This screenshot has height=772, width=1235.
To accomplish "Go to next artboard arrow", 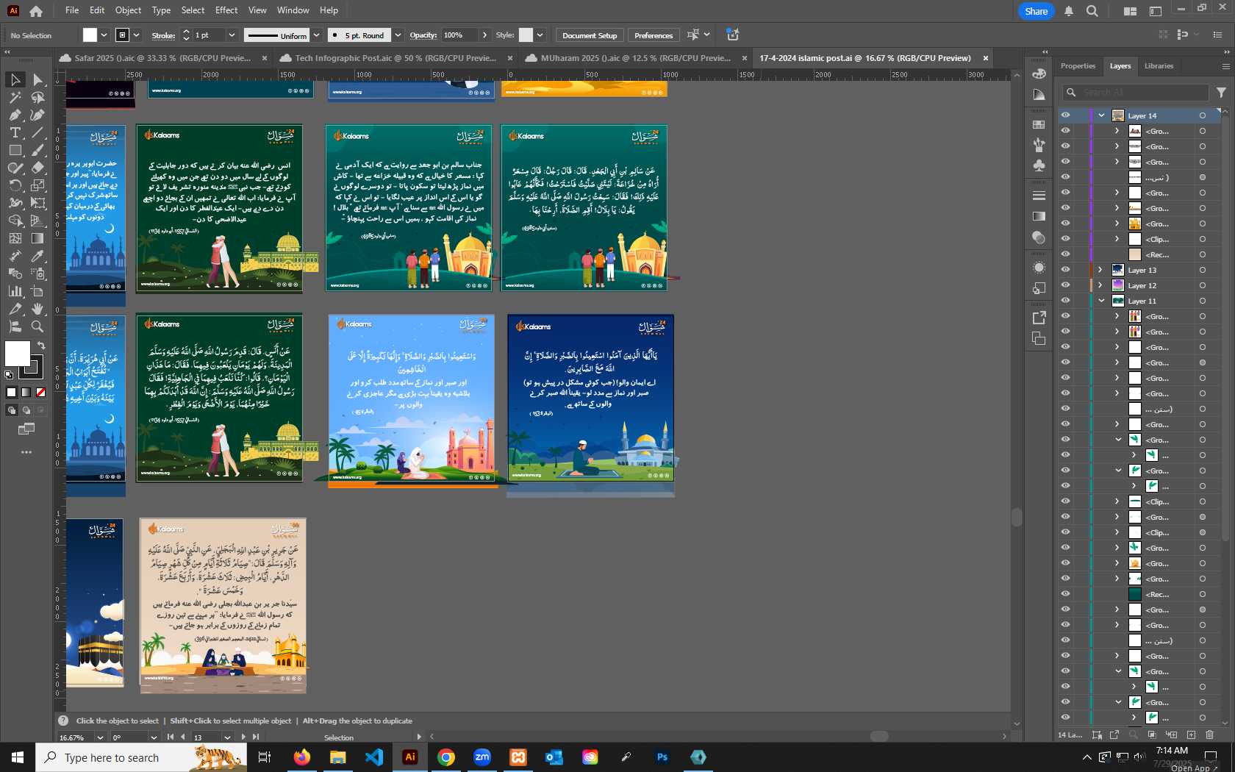I will [243, 737].
